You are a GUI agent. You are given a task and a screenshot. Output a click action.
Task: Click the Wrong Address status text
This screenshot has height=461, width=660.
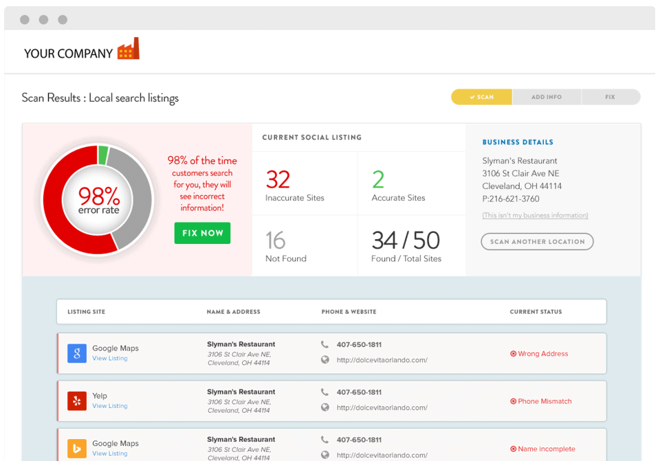543,354
